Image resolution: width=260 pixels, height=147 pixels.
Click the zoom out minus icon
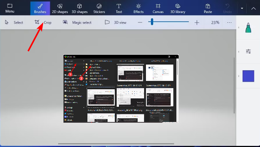click(140, 22)
